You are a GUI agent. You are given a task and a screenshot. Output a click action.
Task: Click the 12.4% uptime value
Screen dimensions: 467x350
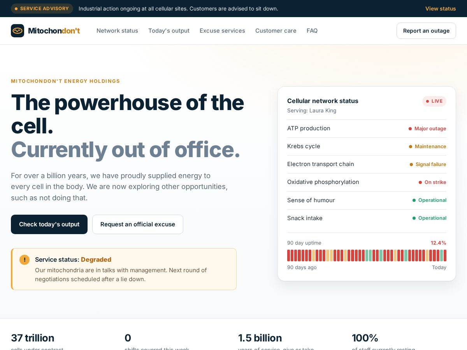(x=438, y=243)
